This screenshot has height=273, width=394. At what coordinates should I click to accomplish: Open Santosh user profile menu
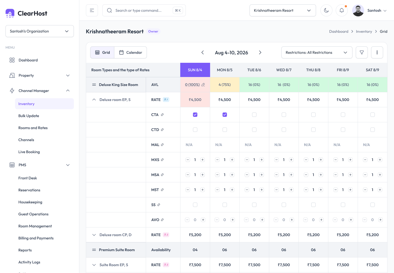[370, 10]
